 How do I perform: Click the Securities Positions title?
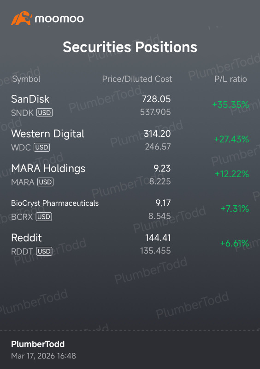click(130, 47)
